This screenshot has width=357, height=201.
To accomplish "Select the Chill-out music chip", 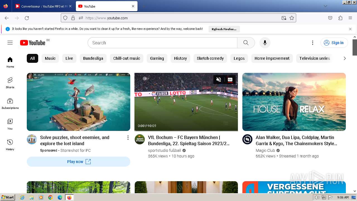I will (x=127, y=58).
